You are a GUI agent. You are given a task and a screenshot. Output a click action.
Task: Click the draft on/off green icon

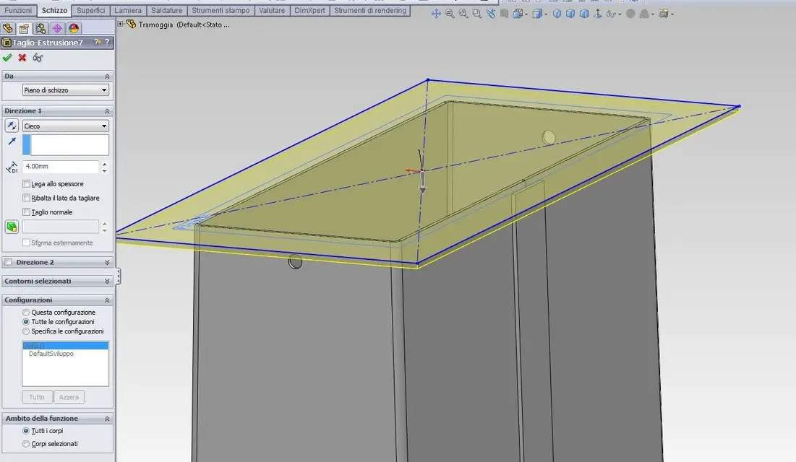pyautogui.click(x=12, y=227)
